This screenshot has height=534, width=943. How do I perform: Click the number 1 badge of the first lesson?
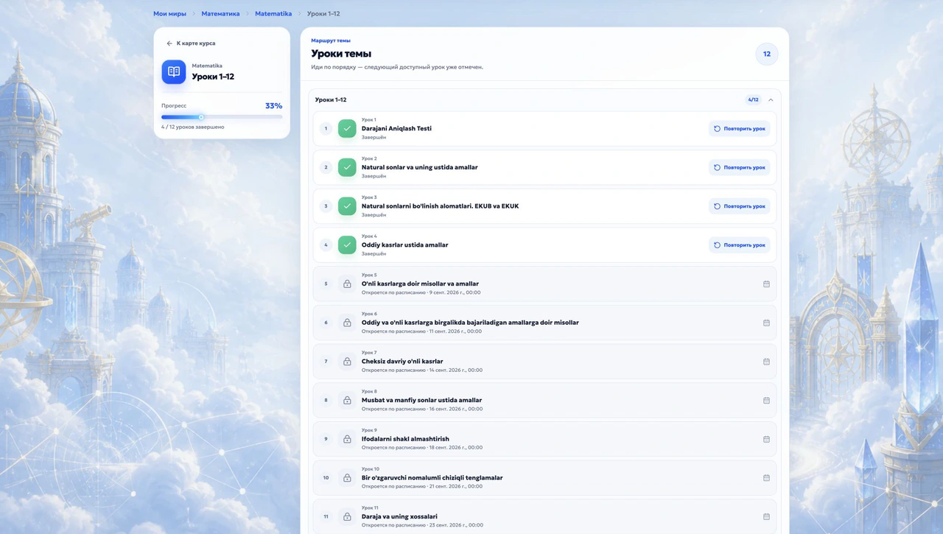coord(326,128)
